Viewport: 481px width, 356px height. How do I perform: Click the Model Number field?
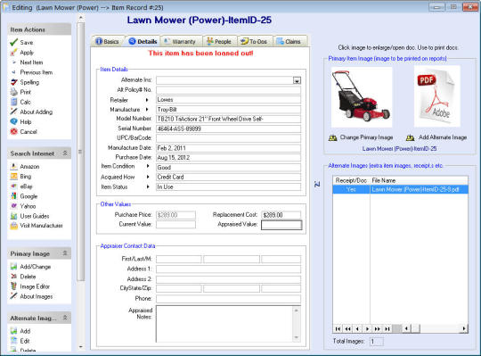(x=229, y=119)
